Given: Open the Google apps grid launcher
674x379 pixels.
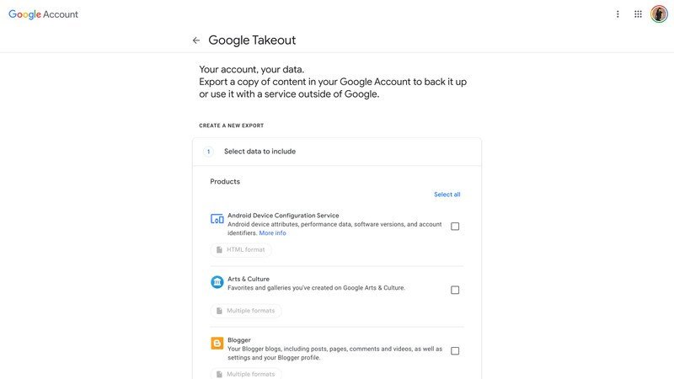Looking at the screenshot, I should [x=638, y=14].
